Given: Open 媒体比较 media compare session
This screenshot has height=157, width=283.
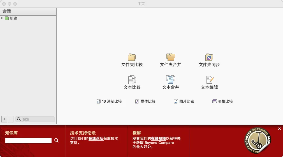Looking at the screenshot, I should 145,102.
